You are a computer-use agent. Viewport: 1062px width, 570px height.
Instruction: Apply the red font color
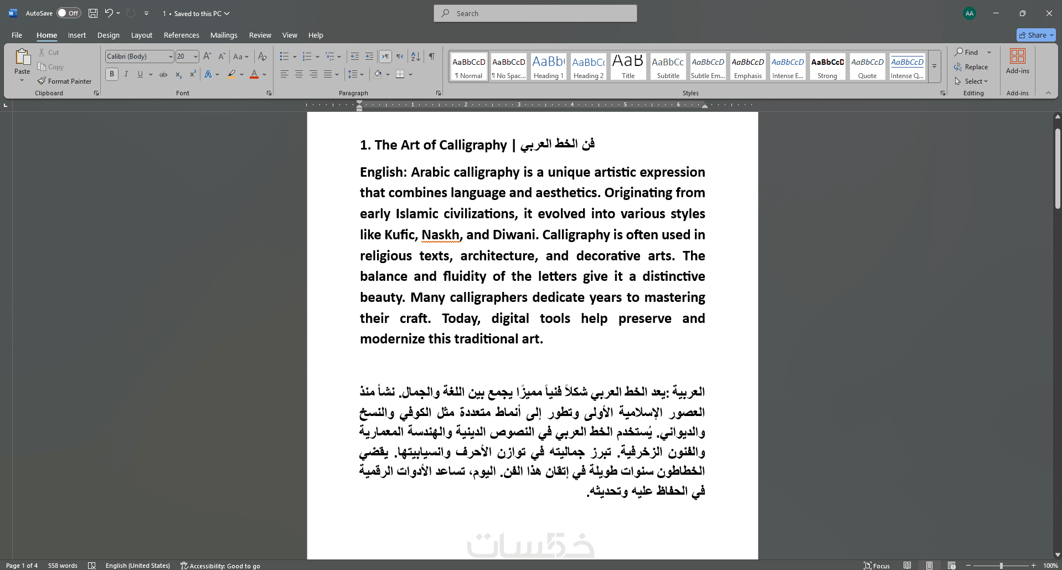coord(254,74)
